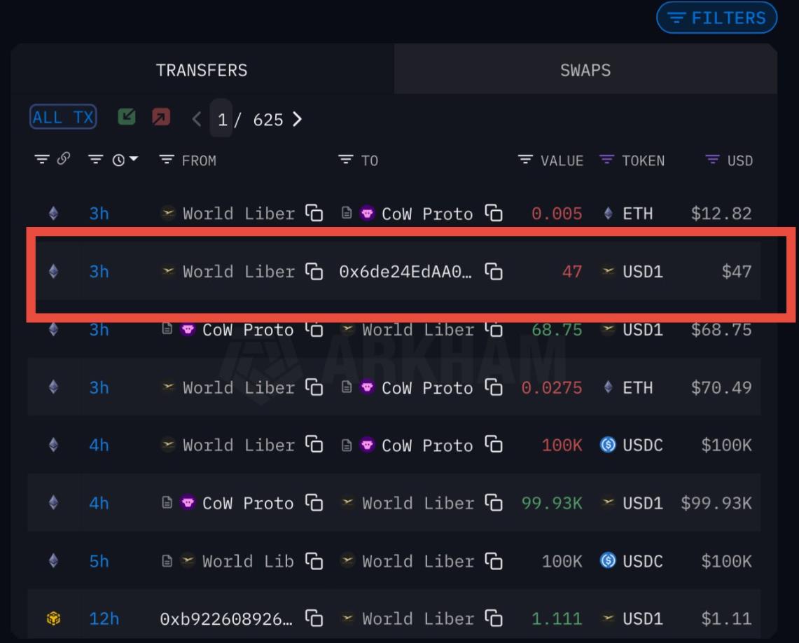Toggle the red outgoing transfers filter
This screenshot has width=799, height=643.
coord(161,117)
